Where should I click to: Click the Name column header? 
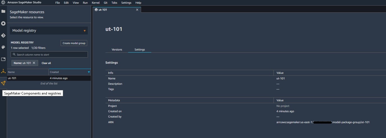pos(28,72)
